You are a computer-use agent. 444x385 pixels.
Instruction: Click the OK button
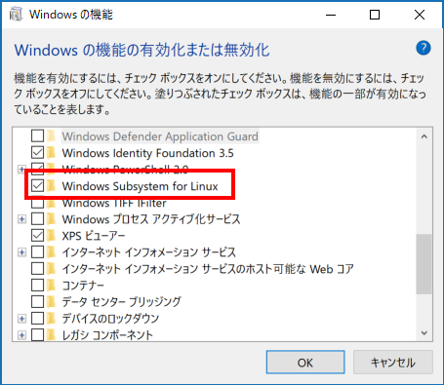point(305,362)
